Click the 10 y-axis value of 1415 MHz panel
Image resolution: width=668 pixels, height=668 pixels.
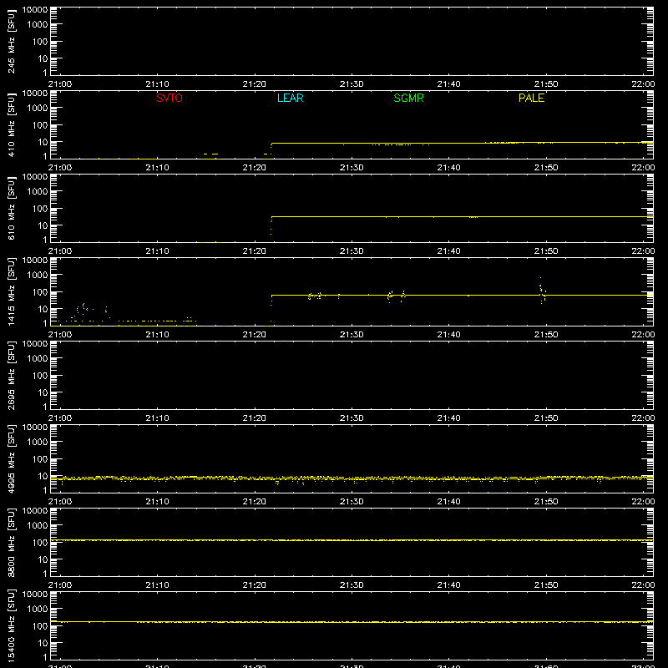[x=43, y=309]
